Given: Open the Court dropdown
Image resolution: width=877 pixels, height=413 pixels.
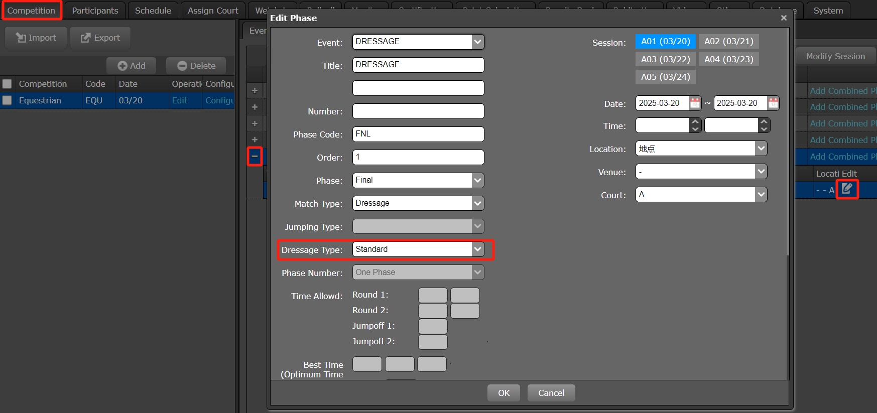Looking at the screenshot, I should click(761, 195).
